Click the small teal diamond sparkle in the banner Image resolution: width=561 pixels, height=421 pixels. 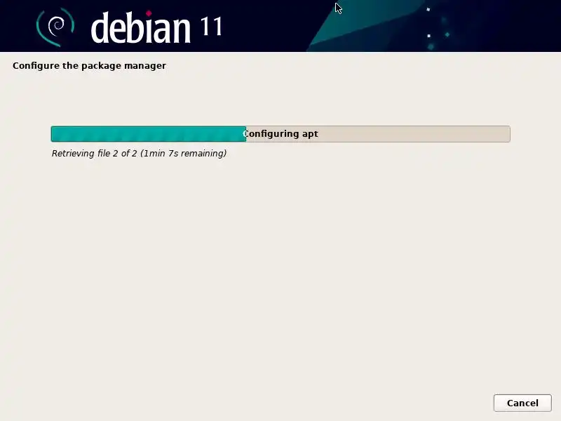tap(447, 34)
